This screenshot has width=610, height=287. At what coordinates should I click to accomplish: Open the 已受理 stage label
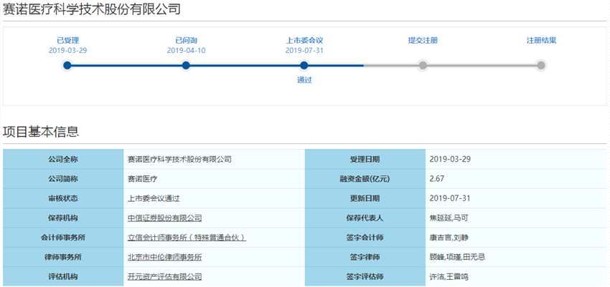click(x=67, y=40)
